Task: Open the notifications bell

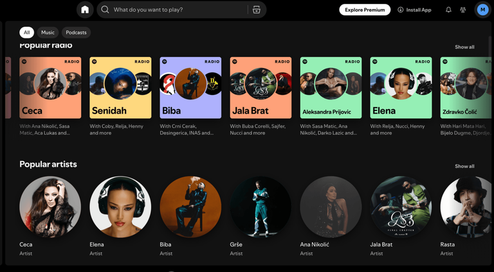Action: pos(448,10)
